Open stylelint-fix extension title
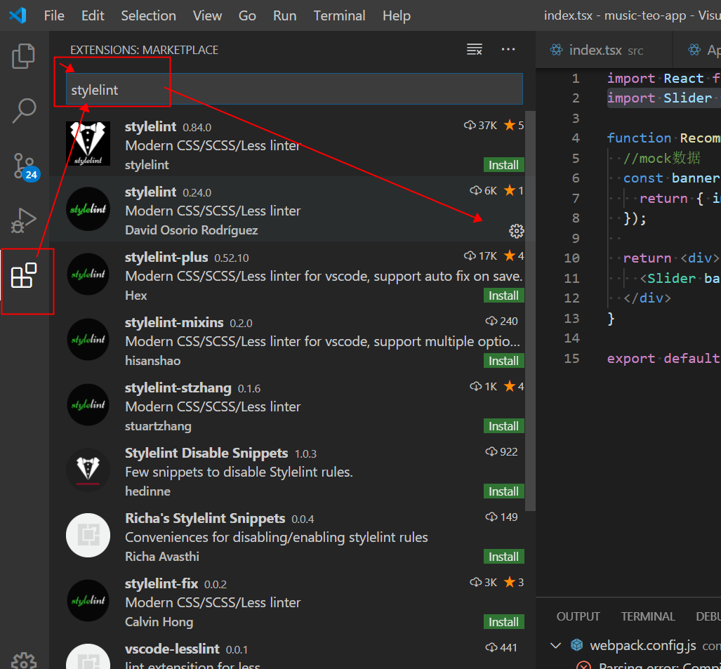 tap(161, 583)
